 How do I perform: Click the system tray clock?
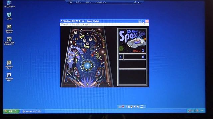[202, 111]
